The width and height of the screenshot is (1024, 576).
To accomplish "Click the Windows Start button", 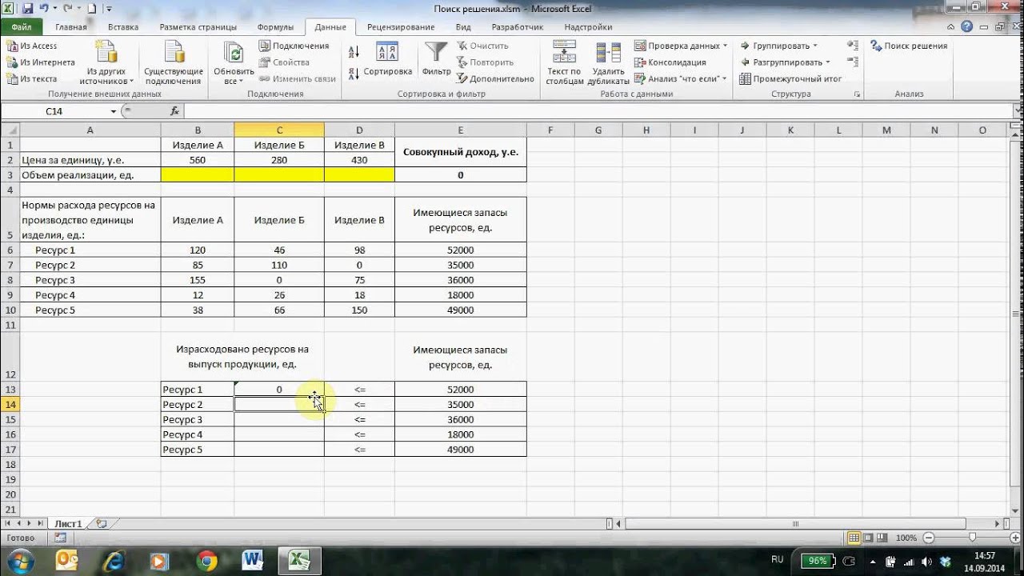I will (x=21, y=560).
